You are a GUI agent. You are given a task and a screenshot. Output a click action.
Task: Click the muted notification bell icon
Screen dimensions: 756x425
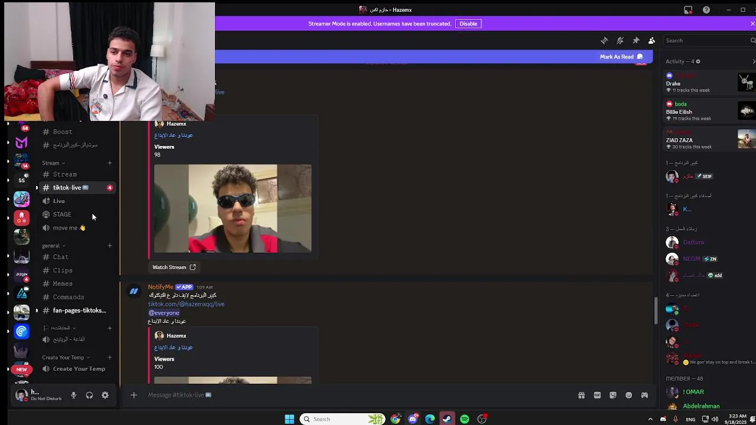pos(620,41)
